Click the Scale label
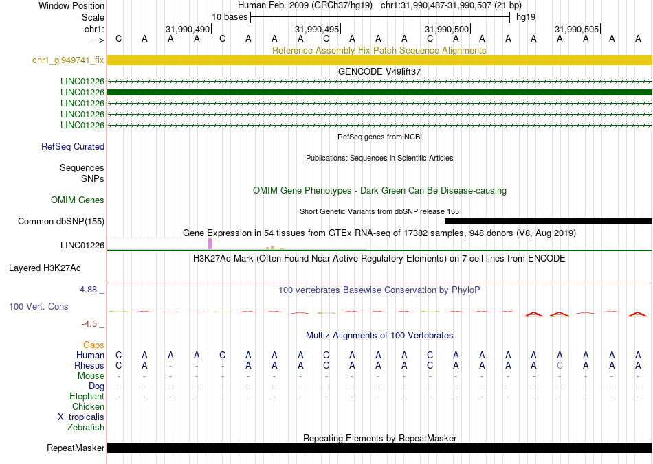Image resolution: width=653 pixels, height=464 pixels. [93, 17]
